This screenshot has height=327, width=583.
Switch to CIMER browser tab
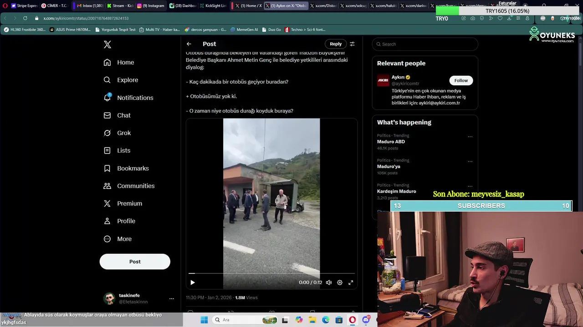click(54, 6)
